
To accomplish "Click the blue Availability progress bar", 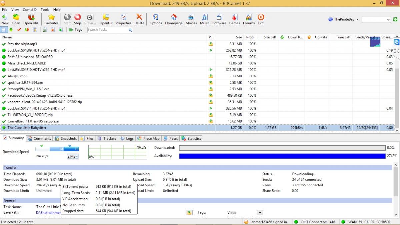I will coord(282,156).
